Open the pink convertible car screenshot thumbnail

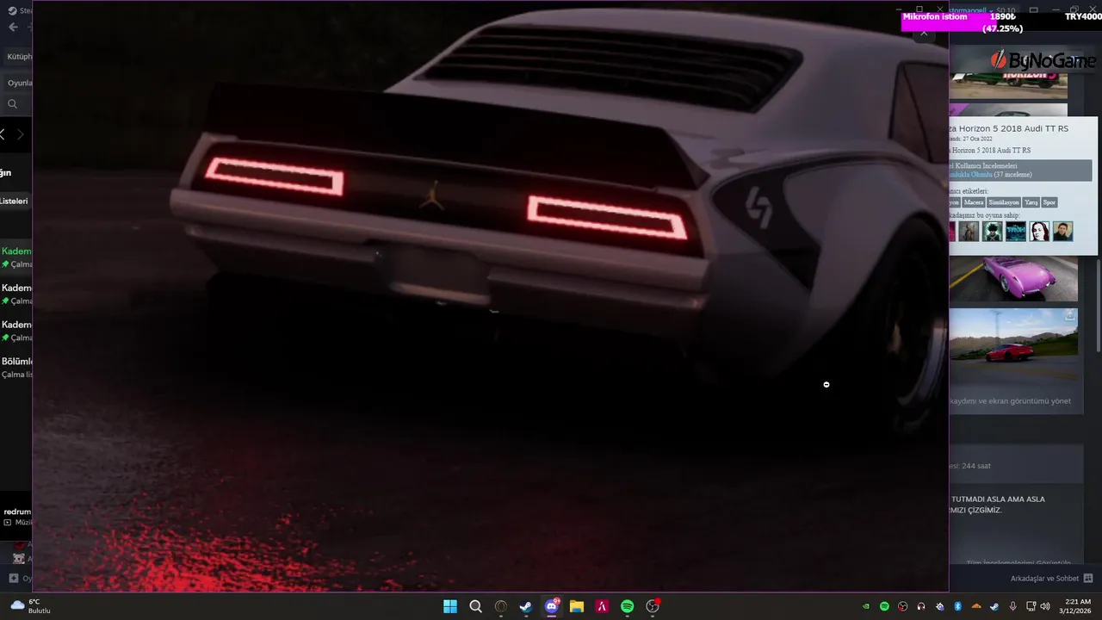(x=1013, y=279)
